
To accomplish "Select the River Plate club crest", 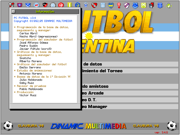I will pos(12,5).
